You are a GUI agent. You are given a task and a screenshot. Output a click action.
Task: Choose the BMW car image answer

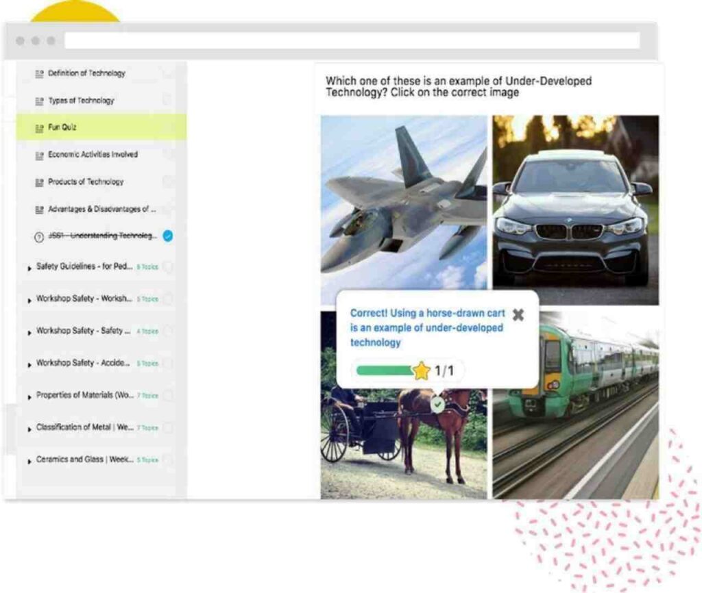pos(576,210)
